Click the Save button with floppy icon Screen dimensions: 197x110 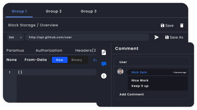coord(167,26)
